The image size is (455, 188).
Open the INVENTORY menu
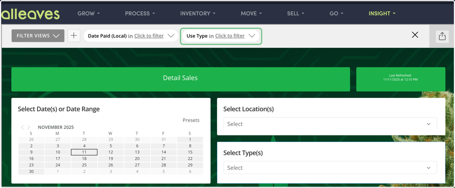coord(198,13)
